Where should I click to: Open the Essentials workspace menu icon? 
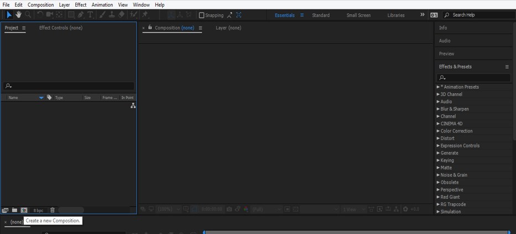[x=302, y=15]
